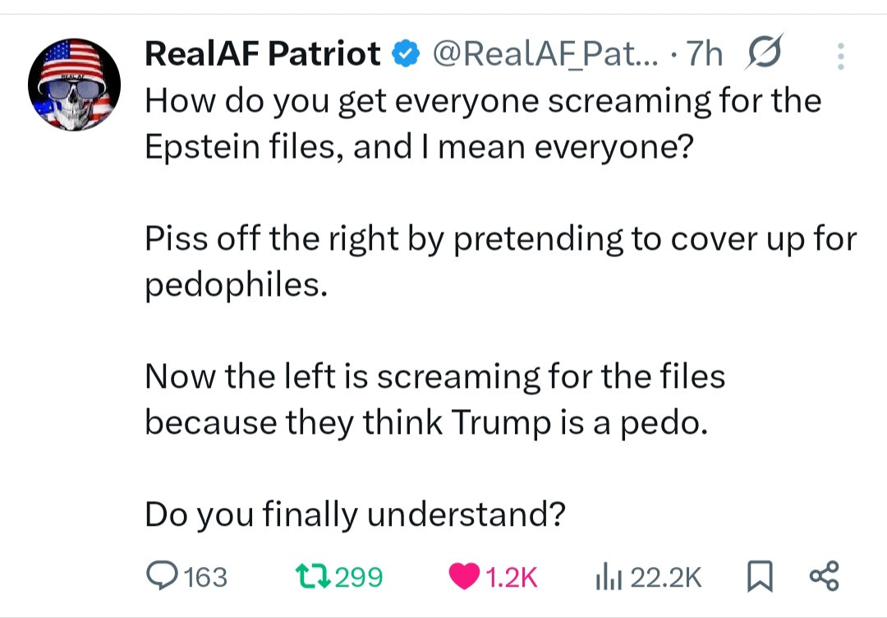Click the 299 reposts count
The height and width of the screenshot is (618, 887).
click(359, 577)
